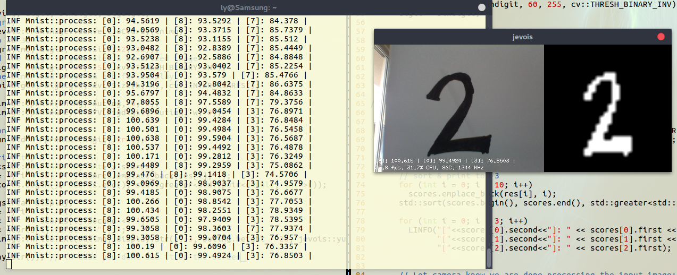Image resolution: width=677 pixels, height=275 pixels.
Task: Select last terminal line ending '[3]: 76.8503'
Action: [x=158, y=255]
